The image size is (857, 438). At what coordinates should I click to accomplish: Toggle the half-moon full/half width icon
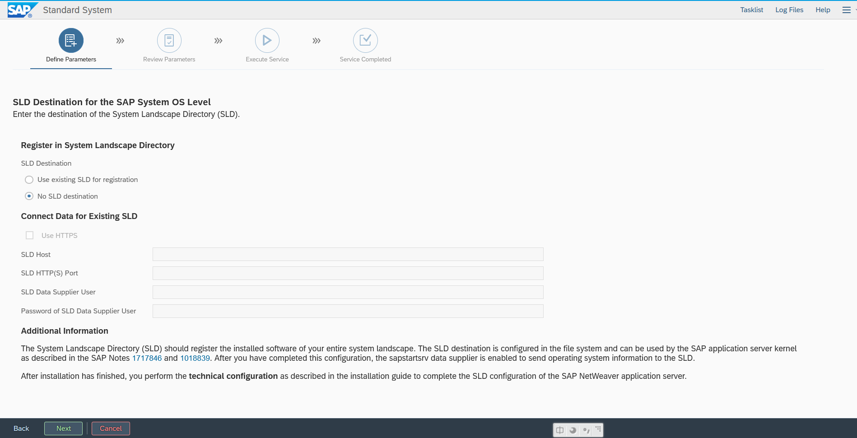(573, 430)
